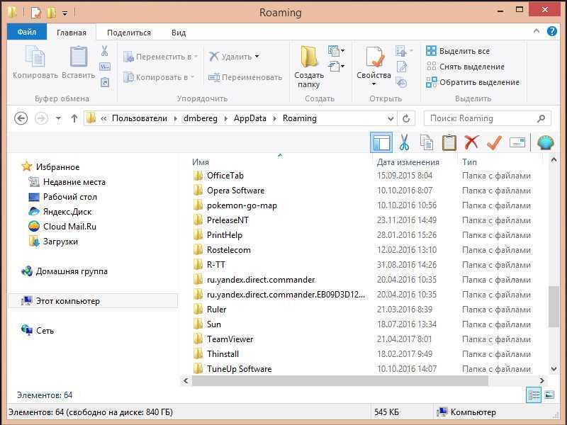
Task: Click Rename (Переименовать) button
Action: pyautogui.click(x=245, y=77)
